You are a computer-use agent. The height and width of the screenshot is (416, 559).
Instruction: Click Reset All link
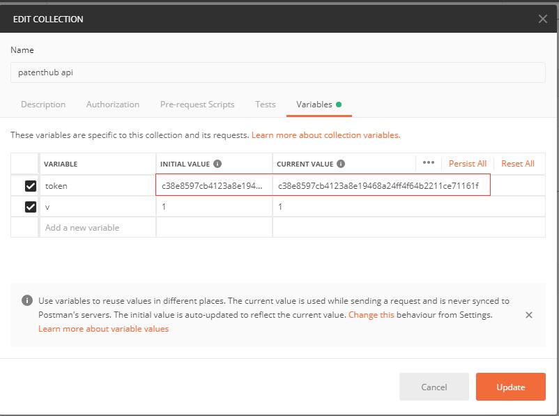click(517, 164)
